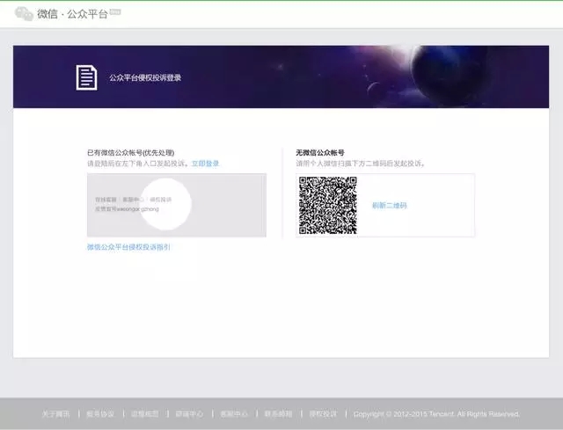The width and height of the screenshot is (563, 430).
Task: Click the complaint entry guide screenshot thumbnail
Action: point(176,205)
